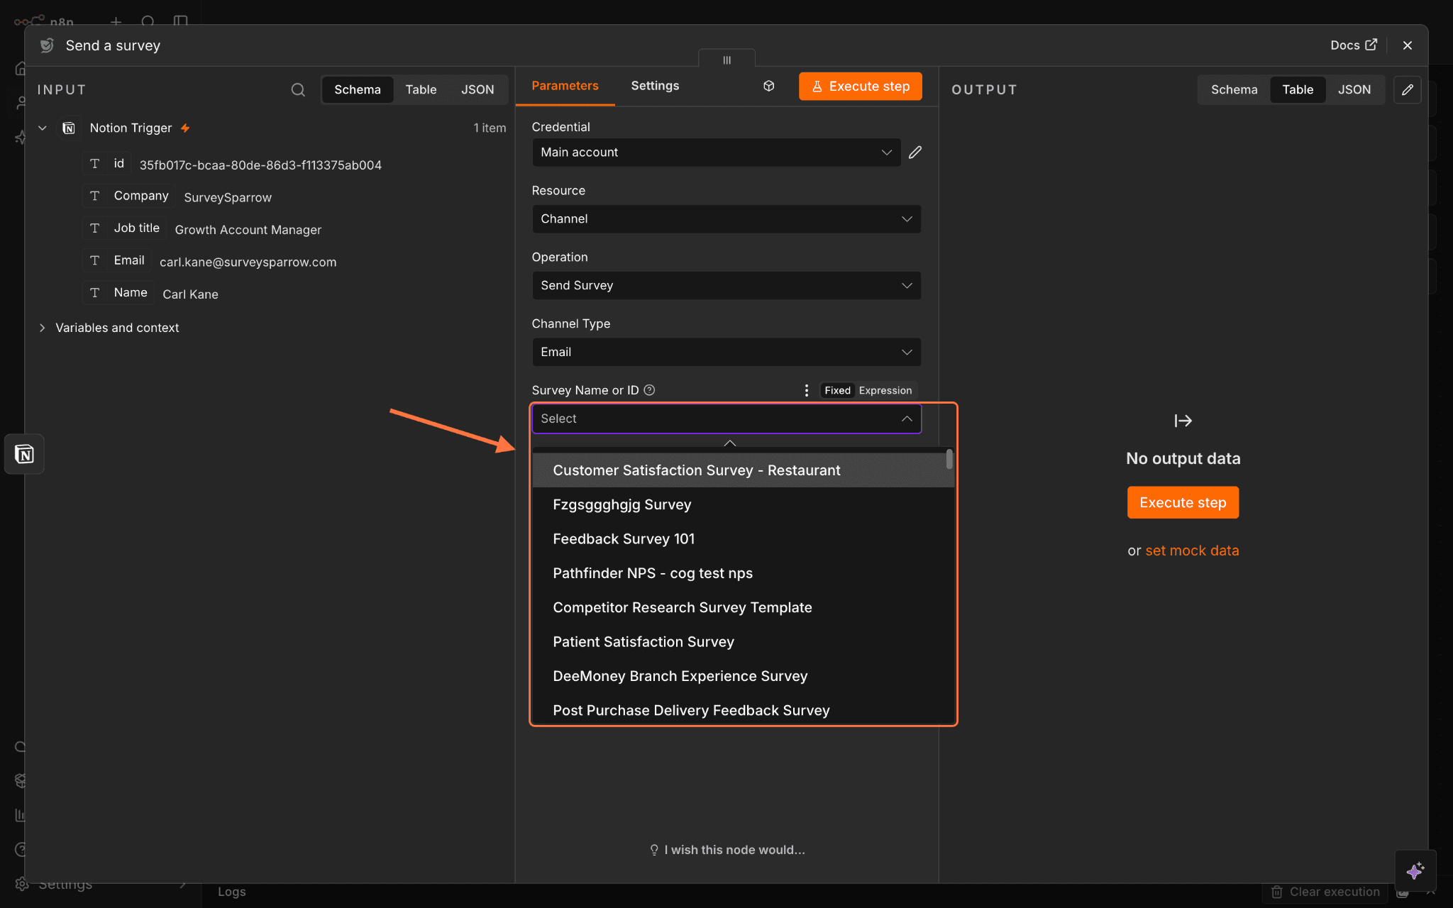Select the Name field pill
The width and height of the screenshot is (1453, 908).
118,293
